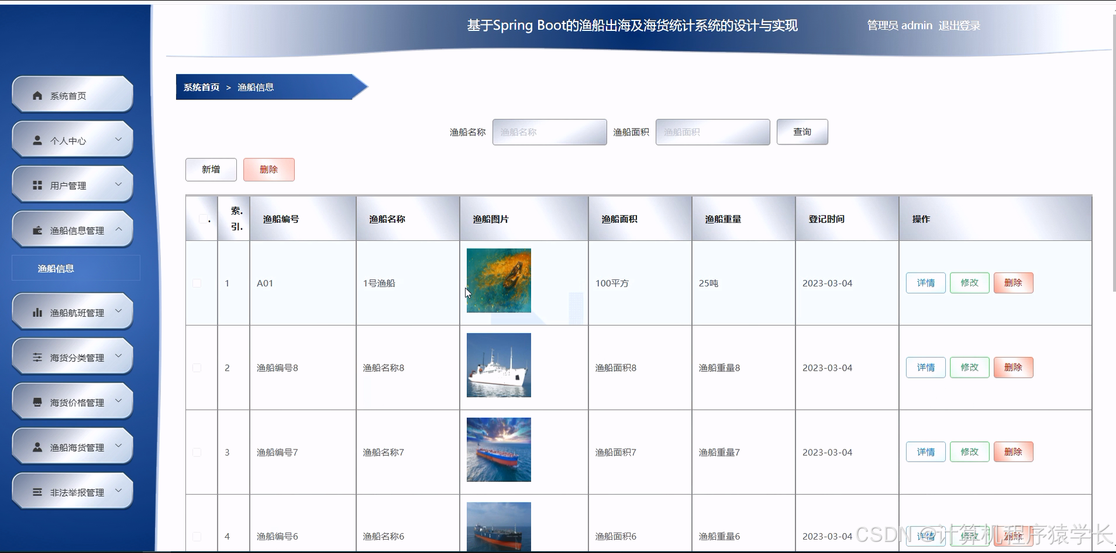The width and height of the screenshot is (1116, 553).
Task: Tick the checkbox for row 1 (A01)
Action: (x=197, y=283)
